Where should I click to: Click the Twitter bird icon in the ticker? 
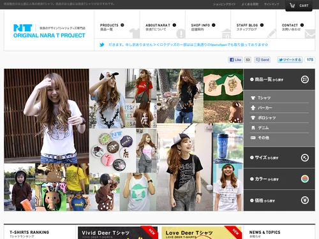click(102, 45)
